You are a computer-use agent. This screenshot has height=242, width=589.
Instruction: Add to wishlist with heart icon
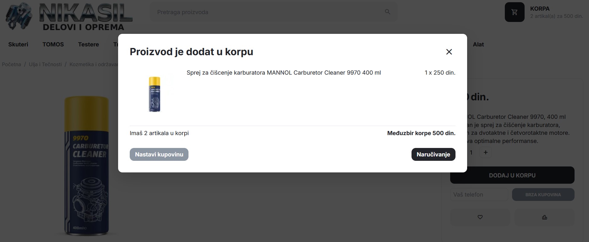(480, 217)
